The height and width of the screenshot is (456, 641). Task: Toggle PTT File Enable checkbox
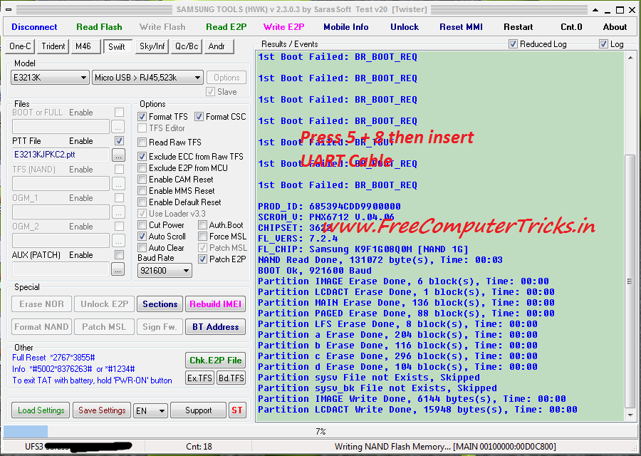coord(119,141)
